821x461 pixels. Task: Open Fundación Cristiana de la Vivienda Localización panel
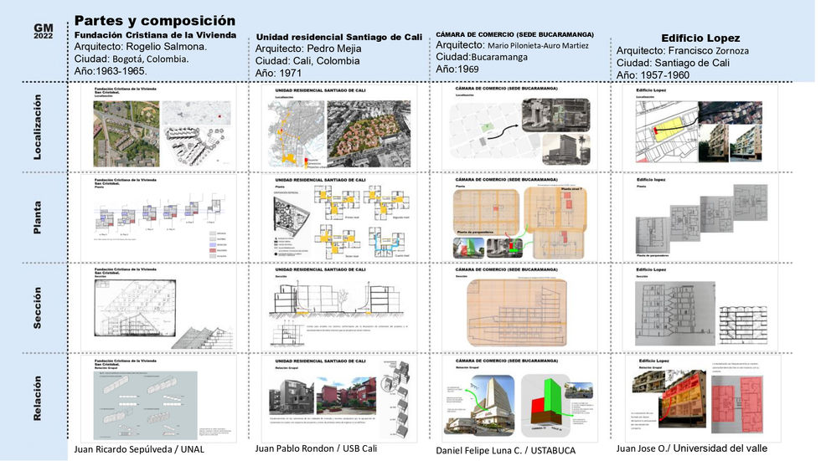pos(158,127)
